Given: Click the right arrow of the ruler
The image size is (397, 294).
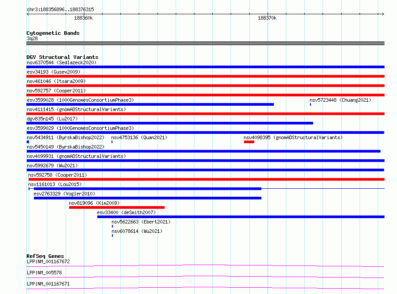Looking at the screenshot, I should [x=383, y=14].
